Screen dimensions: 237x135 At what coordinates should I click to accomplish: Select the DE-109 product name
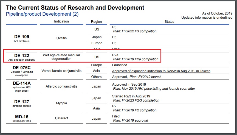click(x=22, y=37)
